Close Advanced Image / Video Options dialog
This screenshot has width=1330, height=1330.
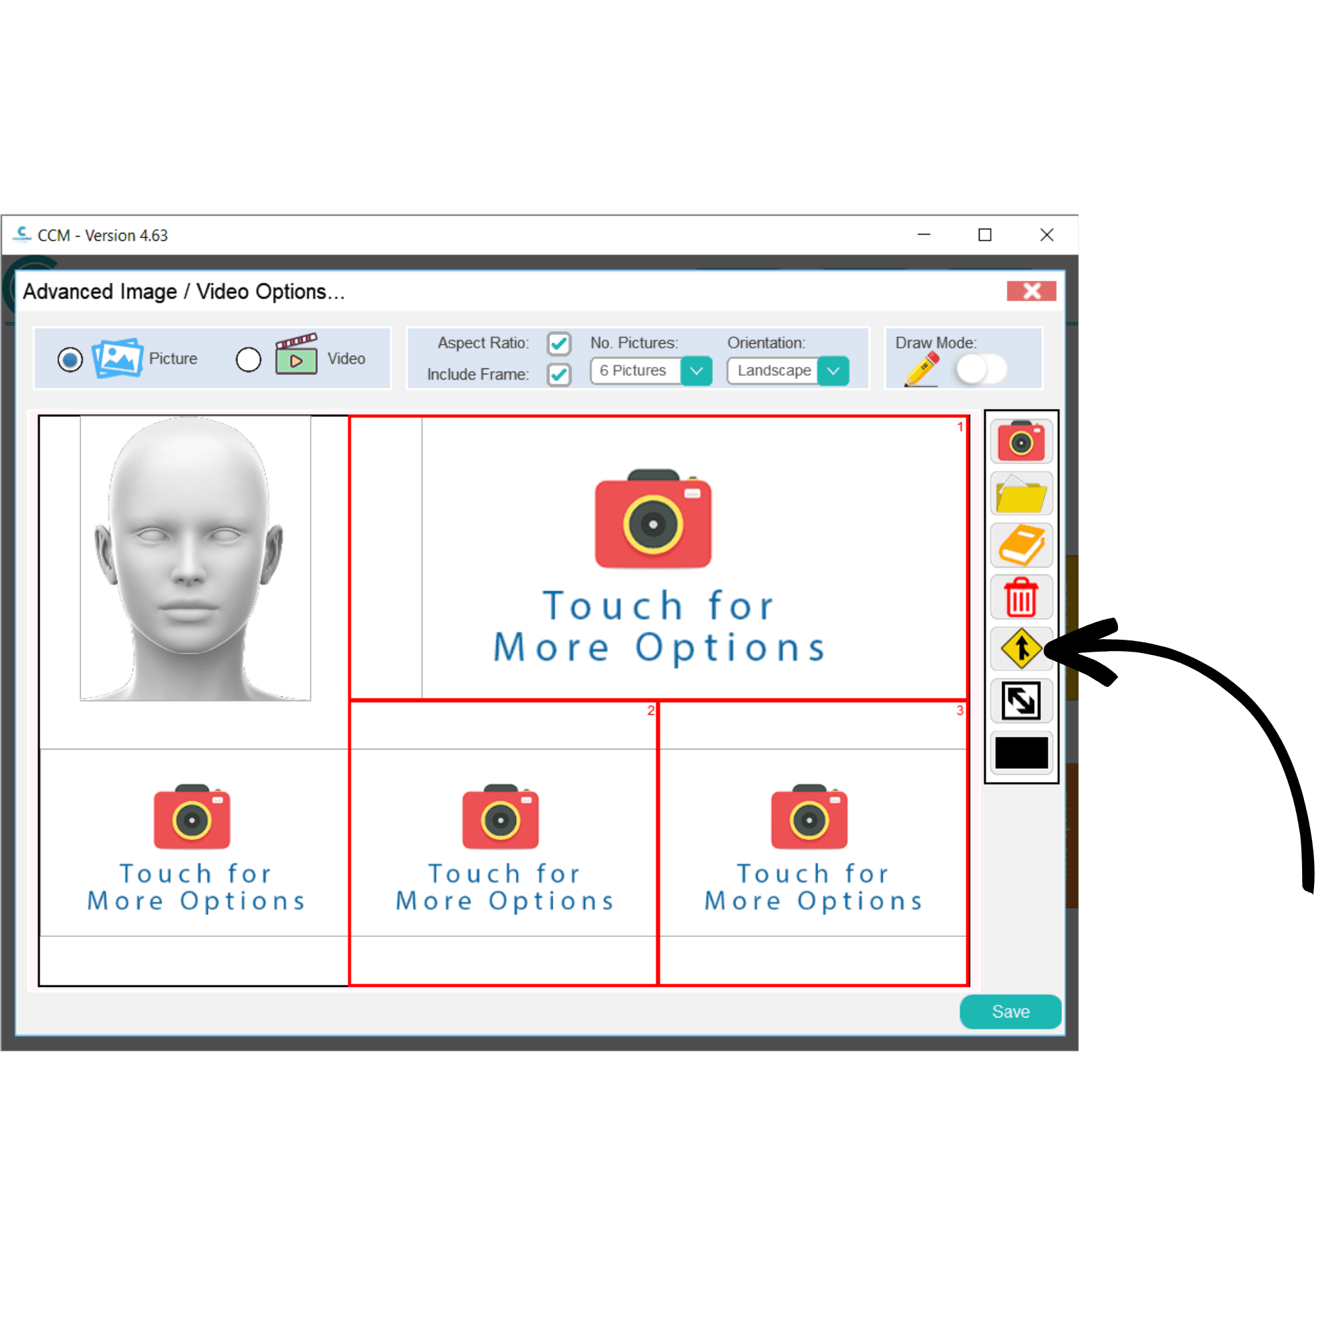click(x=1031, y=291)
